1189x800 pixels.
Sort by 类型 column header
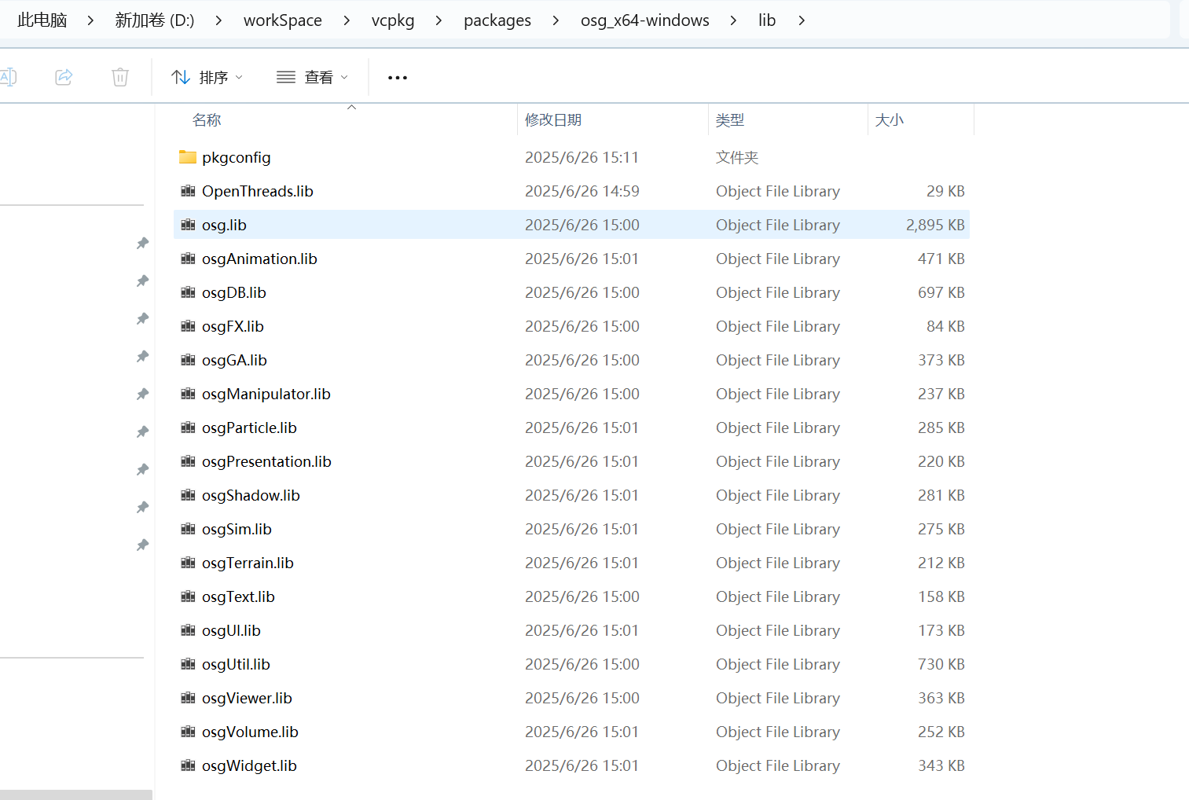point(730,119)
